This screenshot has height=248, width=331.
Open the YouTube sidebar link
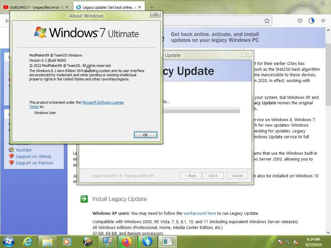coord(24,150)
